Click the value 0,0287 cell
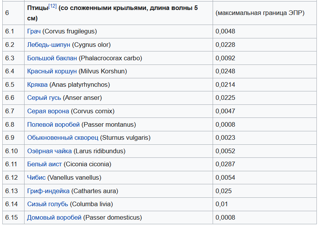 225,164
